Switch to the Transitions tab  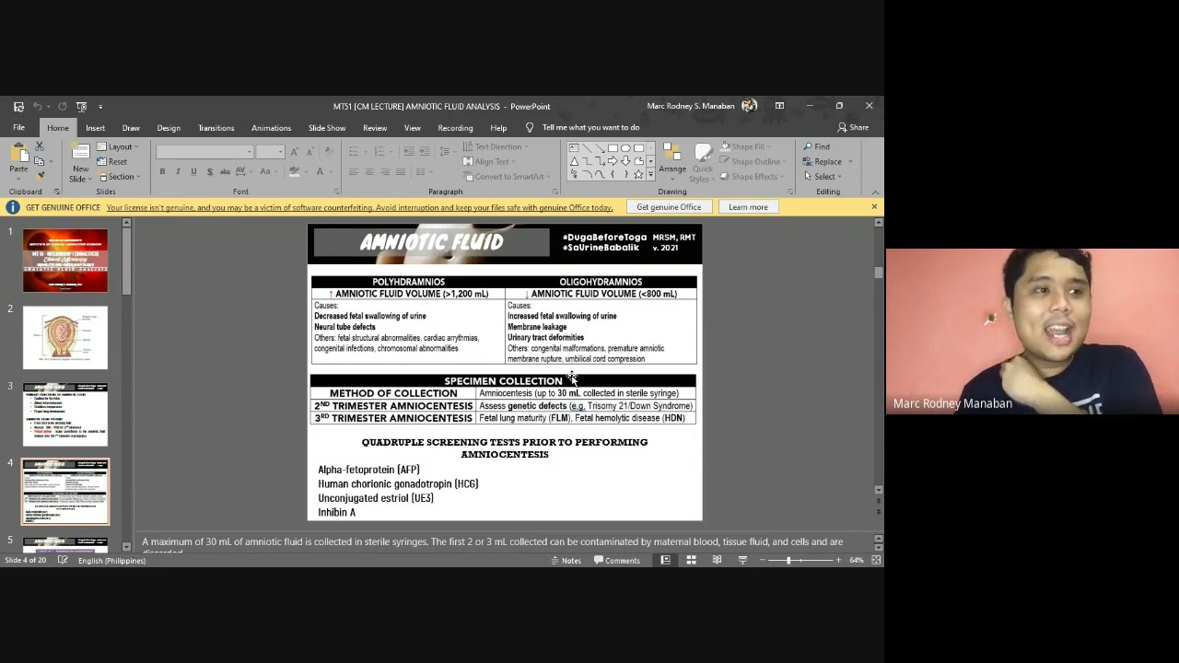click(216, 128)
